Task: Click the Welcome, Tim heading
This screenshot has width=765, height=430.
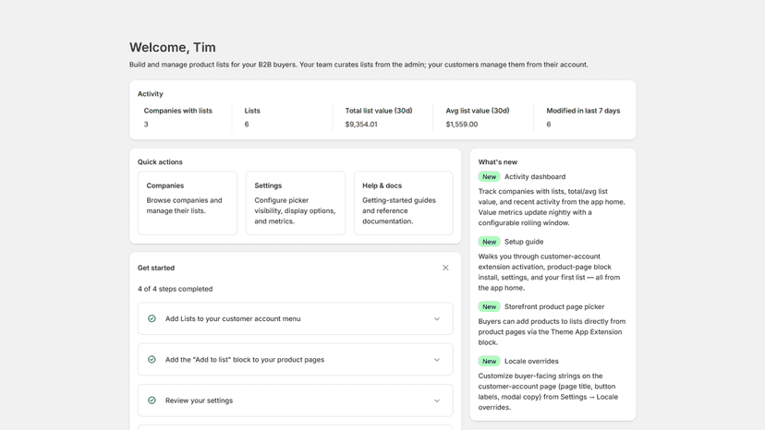Action: click(x=172, y=47)
